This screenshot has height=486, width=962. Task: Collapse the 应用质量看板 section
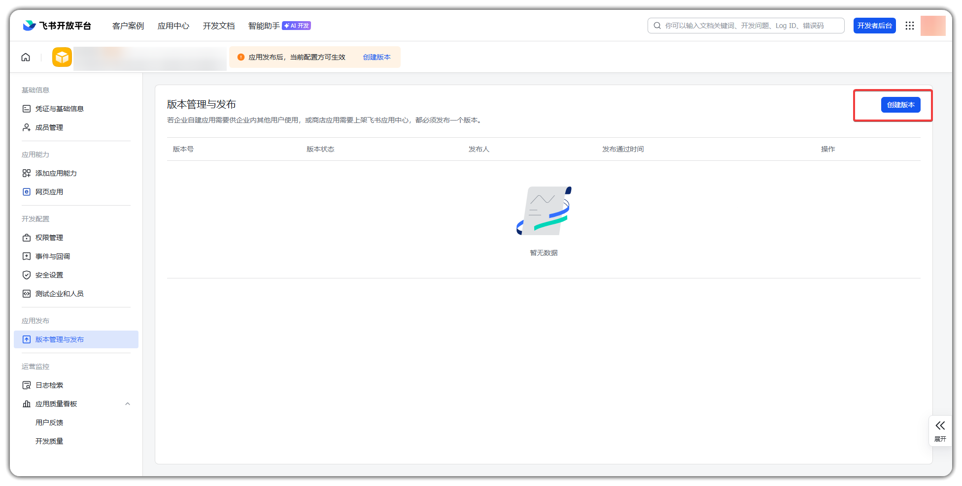click(x=128, y=403)
